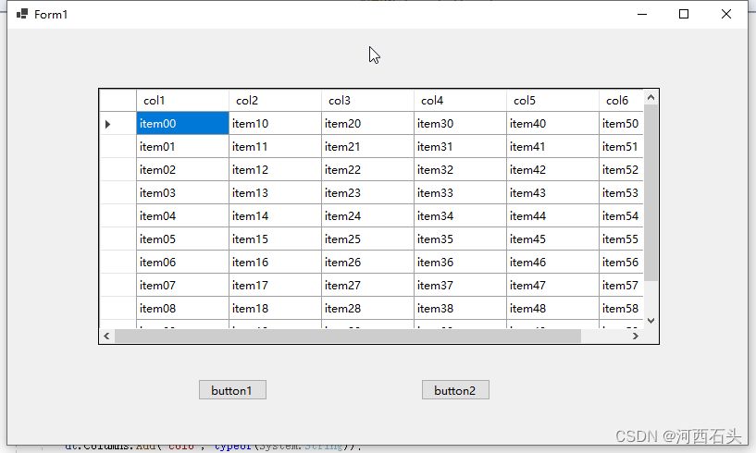Image resolution: width=756 pixels, height=453 pixels.
Task: Select cell item30
Action: point(461,123)
